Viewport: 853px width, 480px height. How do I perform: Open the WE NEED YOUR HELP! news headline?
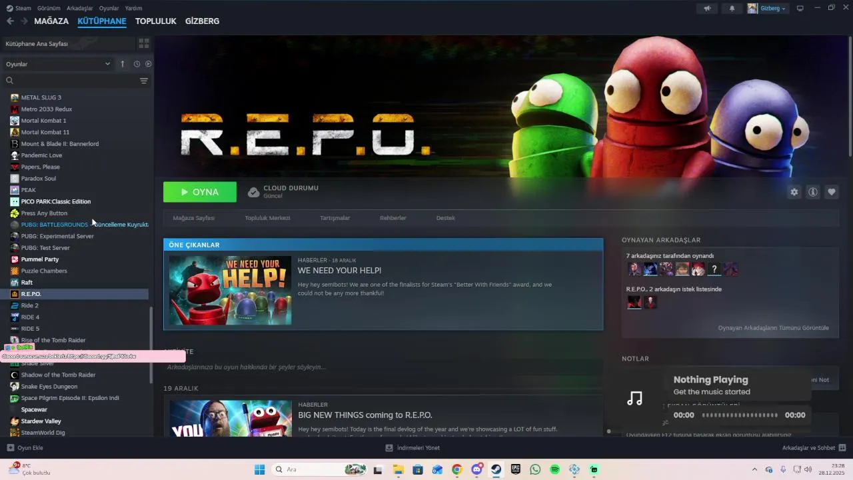click(339, 271)
